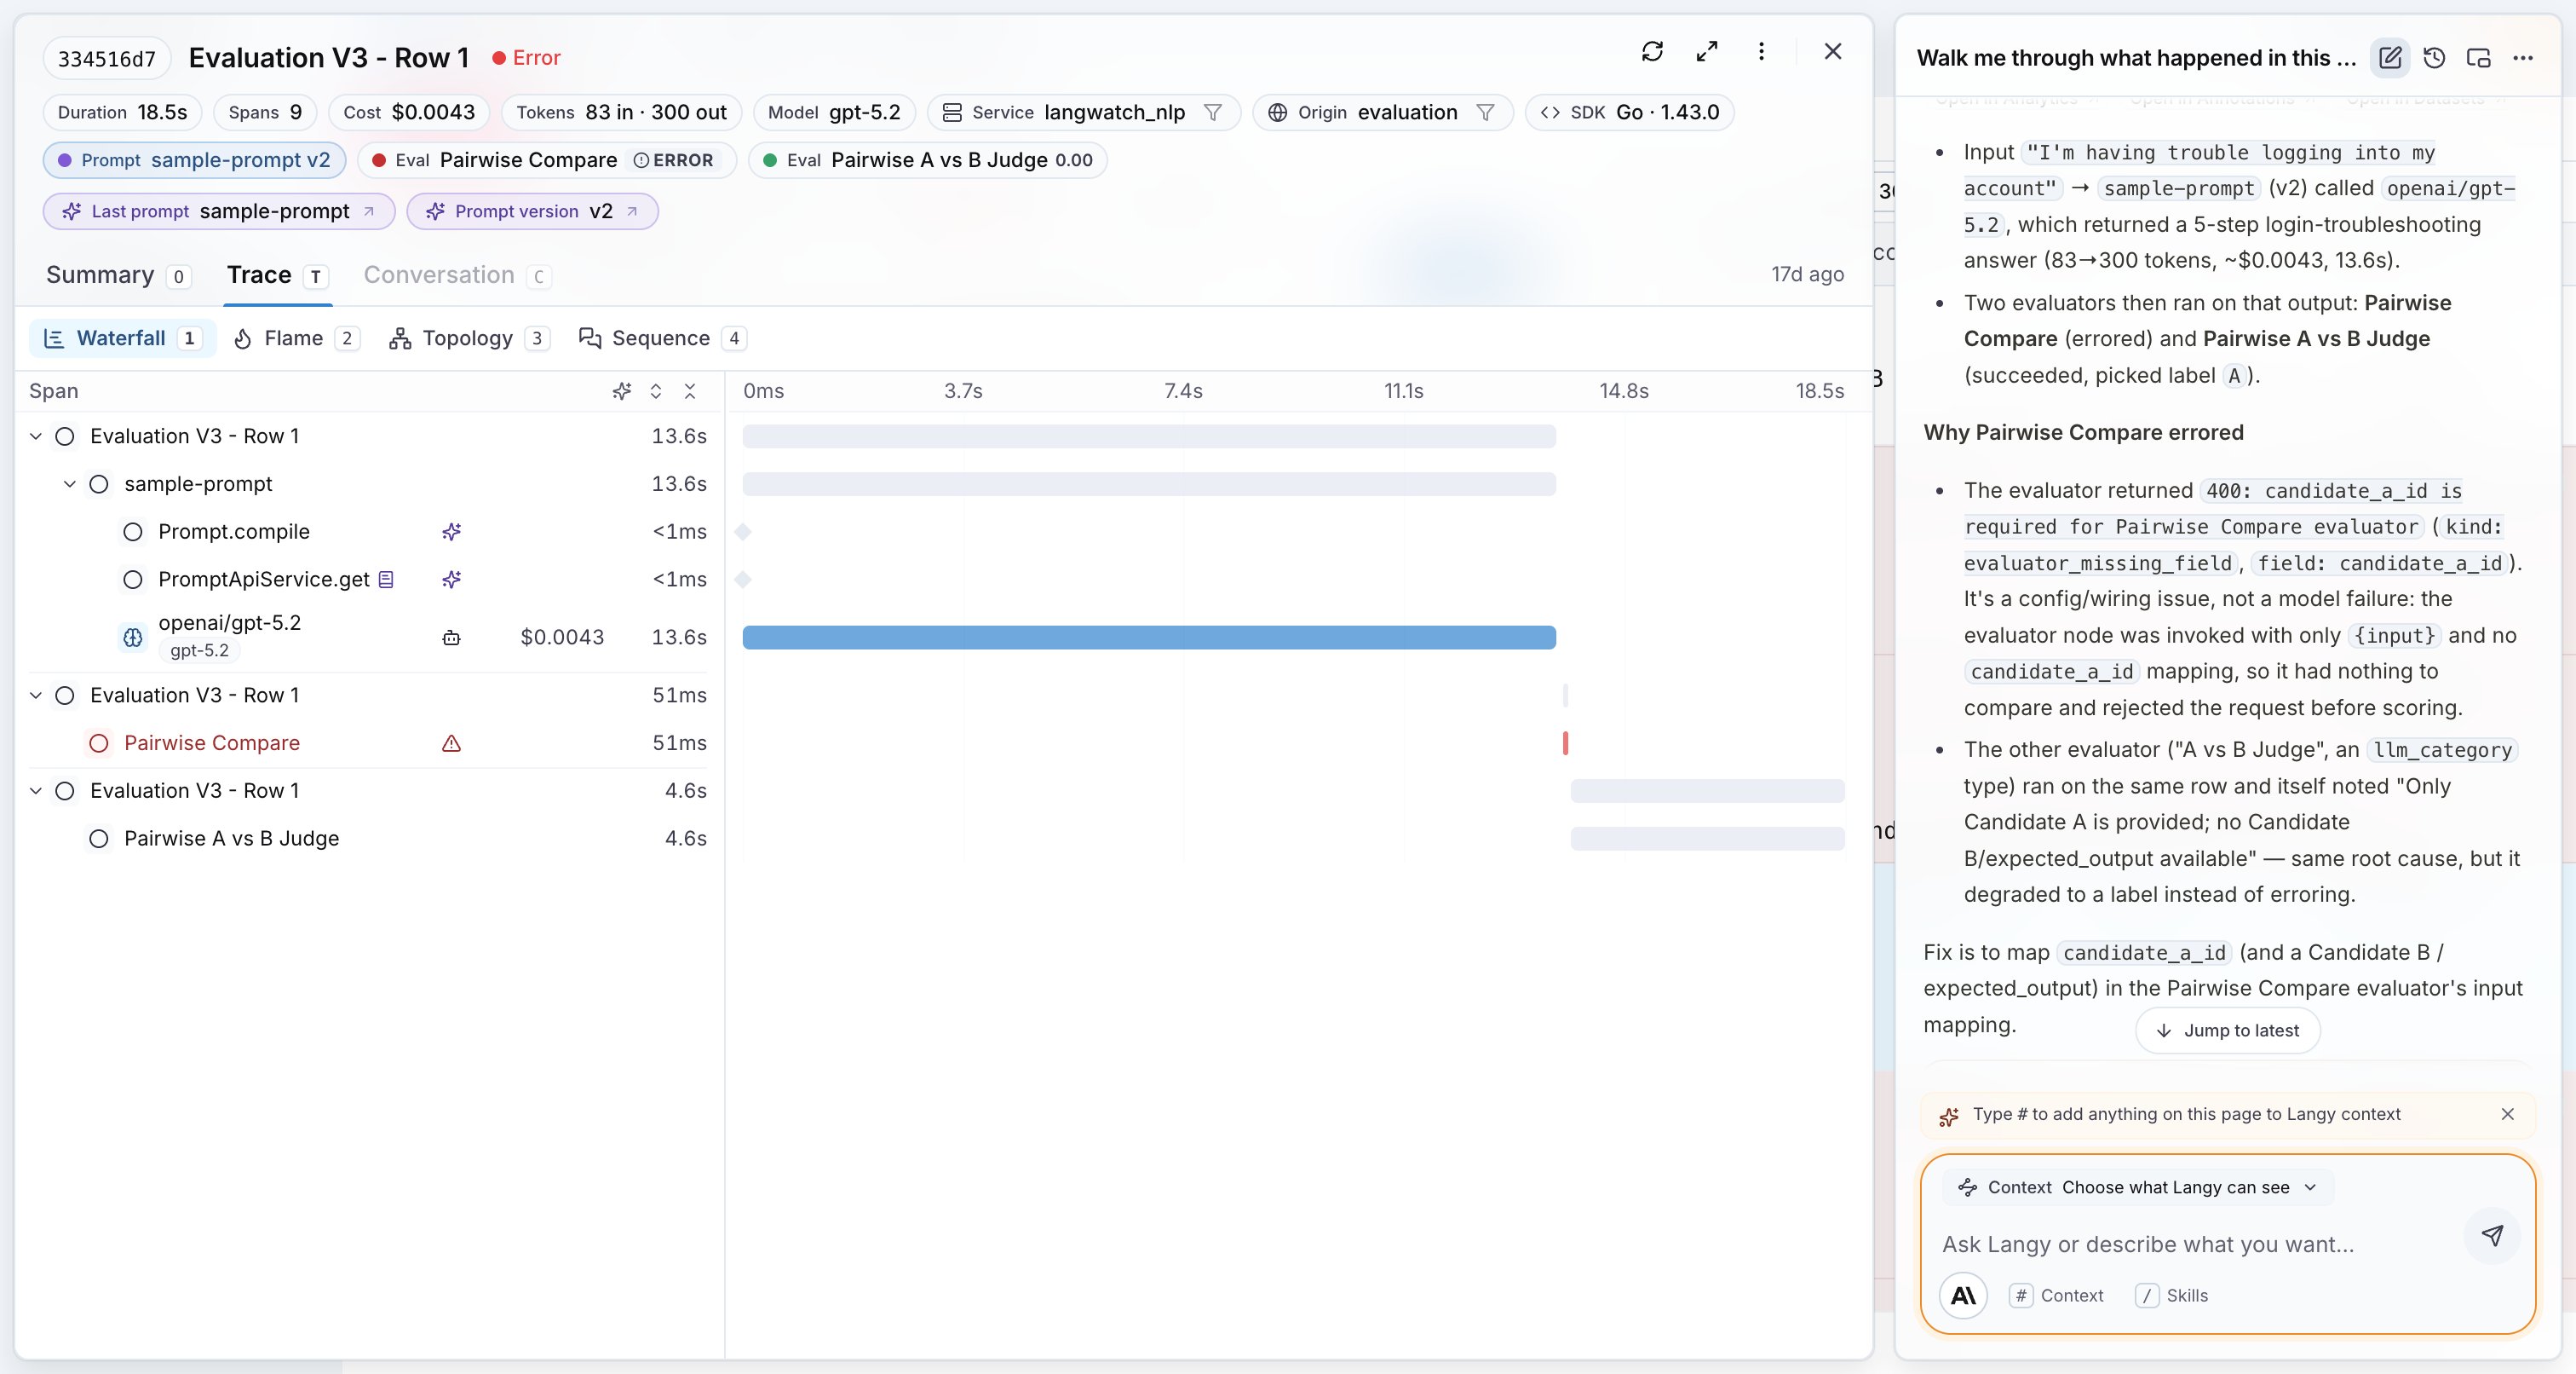Select the Trace tab

click(277, 275)
